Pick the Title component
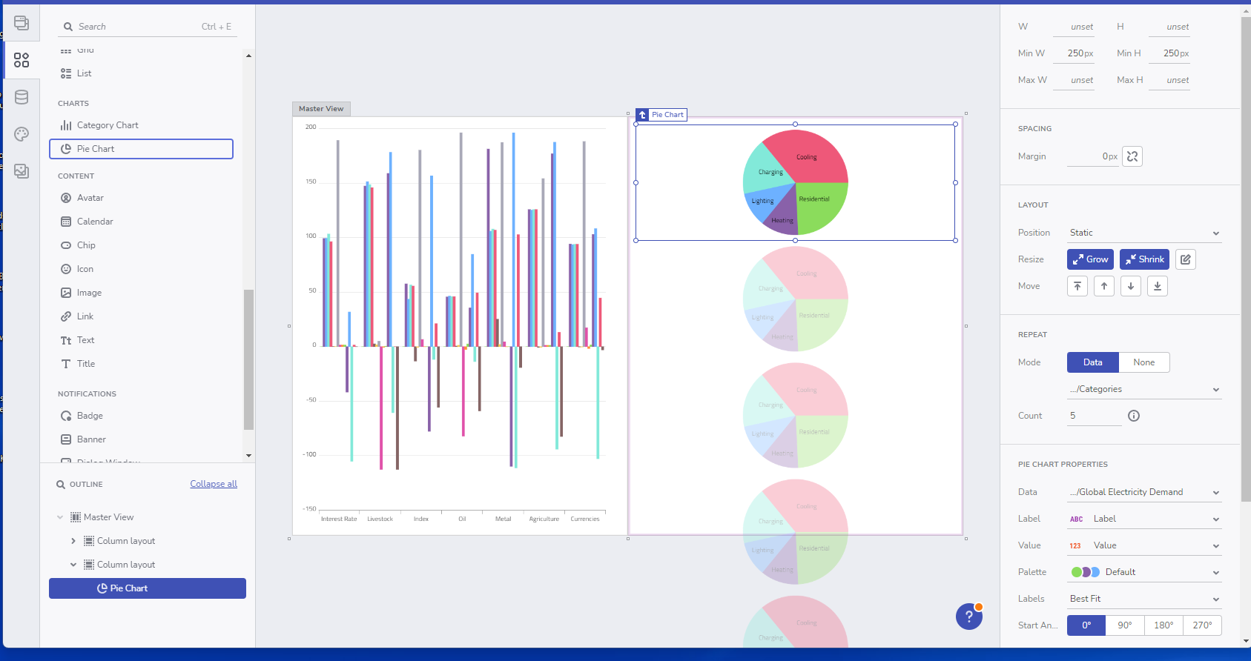Screen dimensions: 1251x661 point(141,364)
